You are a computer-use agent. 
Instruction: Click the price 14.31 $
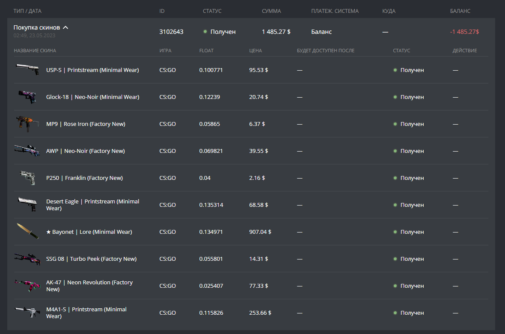pos(258,259)
